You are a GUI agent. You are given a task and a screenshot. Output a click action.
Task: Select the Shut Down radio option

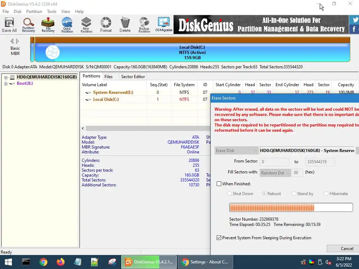pyautogui.click(x=229, y=193)
